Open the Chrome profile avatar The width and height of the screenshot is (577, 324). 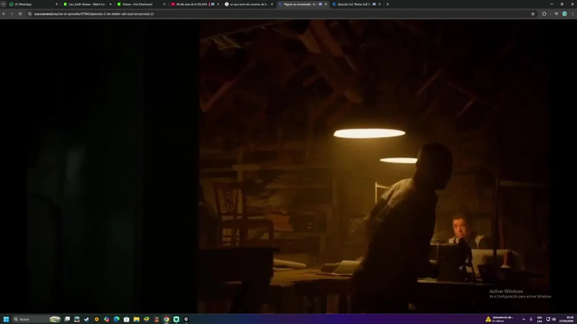564,14
